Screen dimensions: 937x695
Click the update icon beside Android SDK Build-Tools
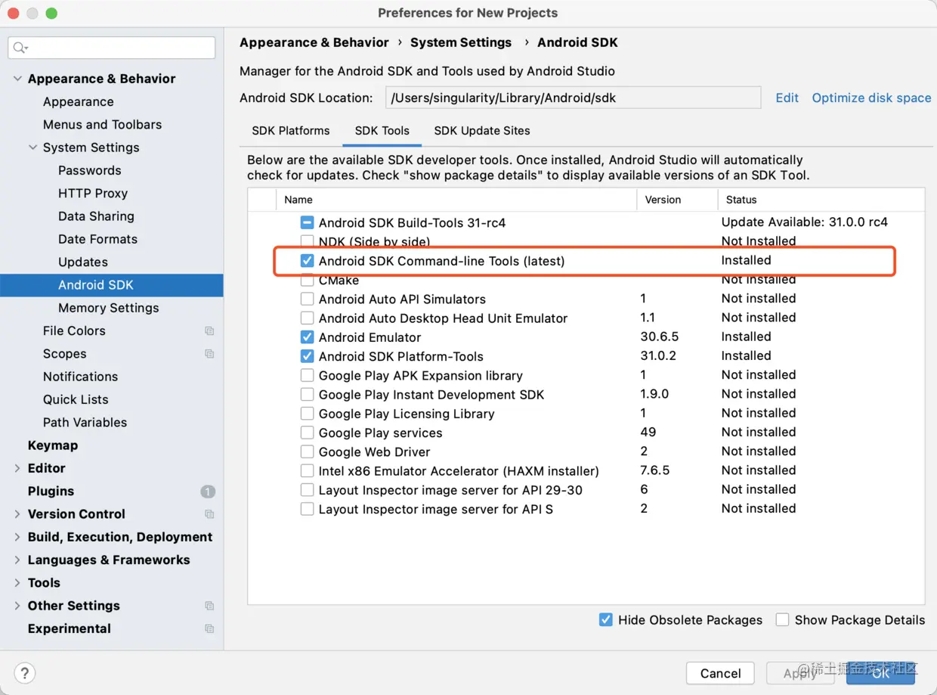(306, 222)
